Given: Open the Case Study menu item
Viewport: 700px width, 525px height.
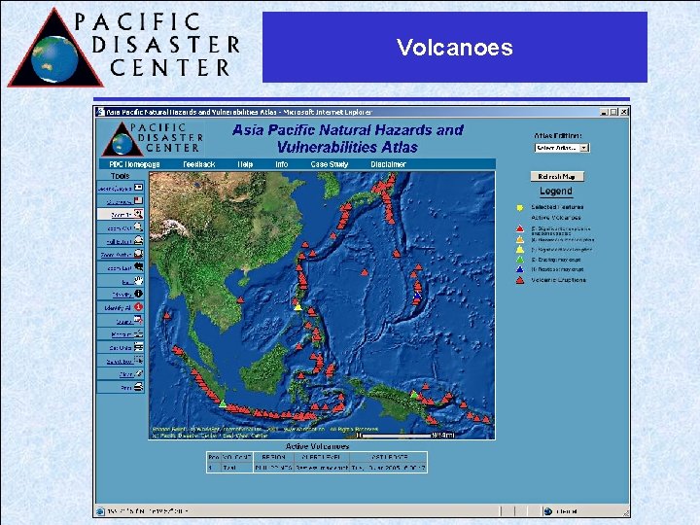Looking at the screenshot, I should tap(330, 164).
